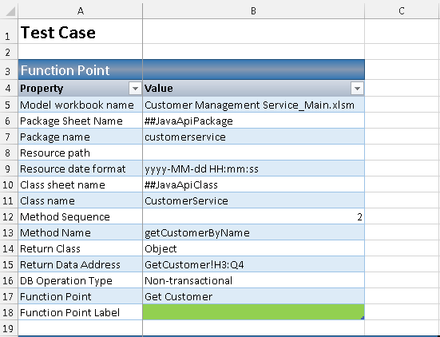This screenshot has height=337, width=440.
Task: Select the yyyy-MM-dd HH:mm:ss format cell
Action: click(x=253, y=168)
